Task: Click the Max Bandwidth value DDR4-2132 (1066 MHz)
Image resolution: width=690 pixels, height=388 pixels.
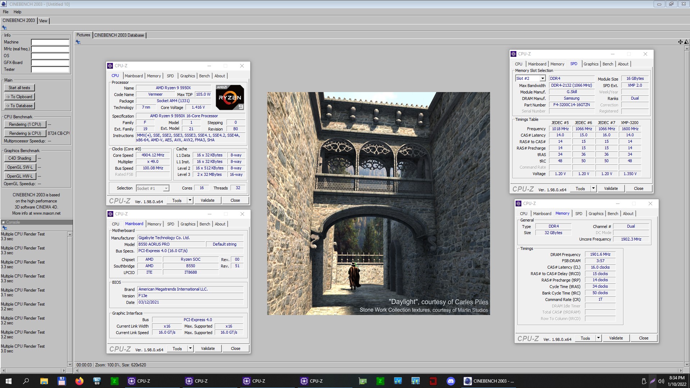Action: point(571,86)
